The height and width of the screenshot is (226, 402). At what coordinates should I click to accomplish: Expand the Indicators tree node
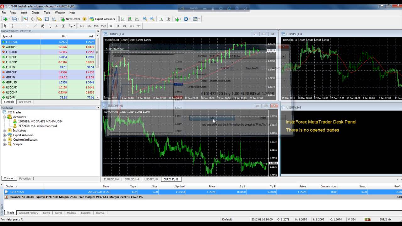click(5, 131)
